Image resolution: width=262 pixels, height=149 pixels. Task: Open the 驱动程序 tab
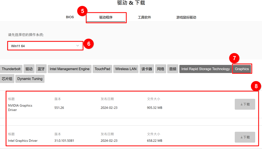point(106,18)
